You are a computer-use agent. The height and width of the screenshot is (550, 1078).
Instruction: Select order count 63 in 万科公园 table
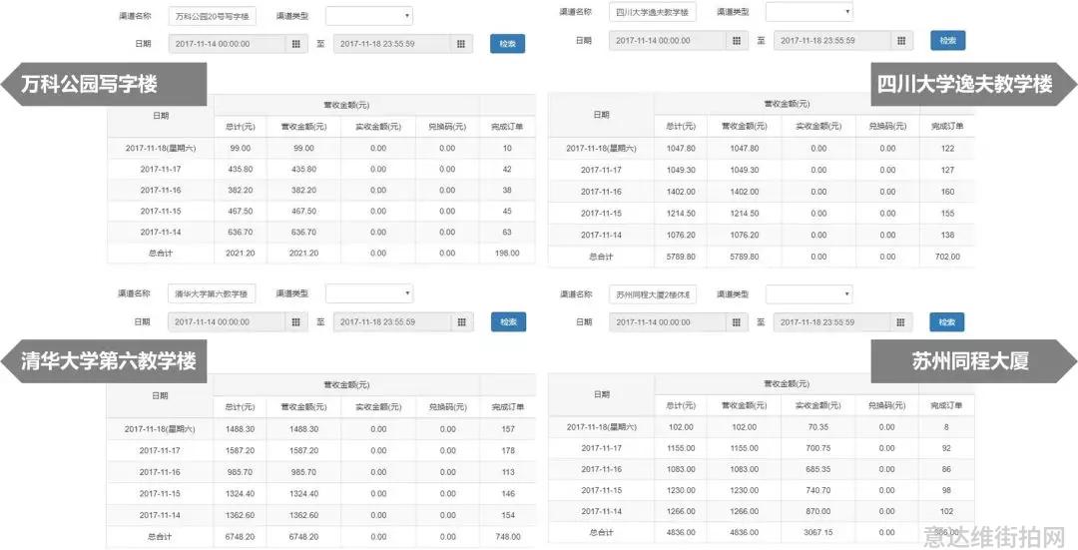tap(507, 233)
